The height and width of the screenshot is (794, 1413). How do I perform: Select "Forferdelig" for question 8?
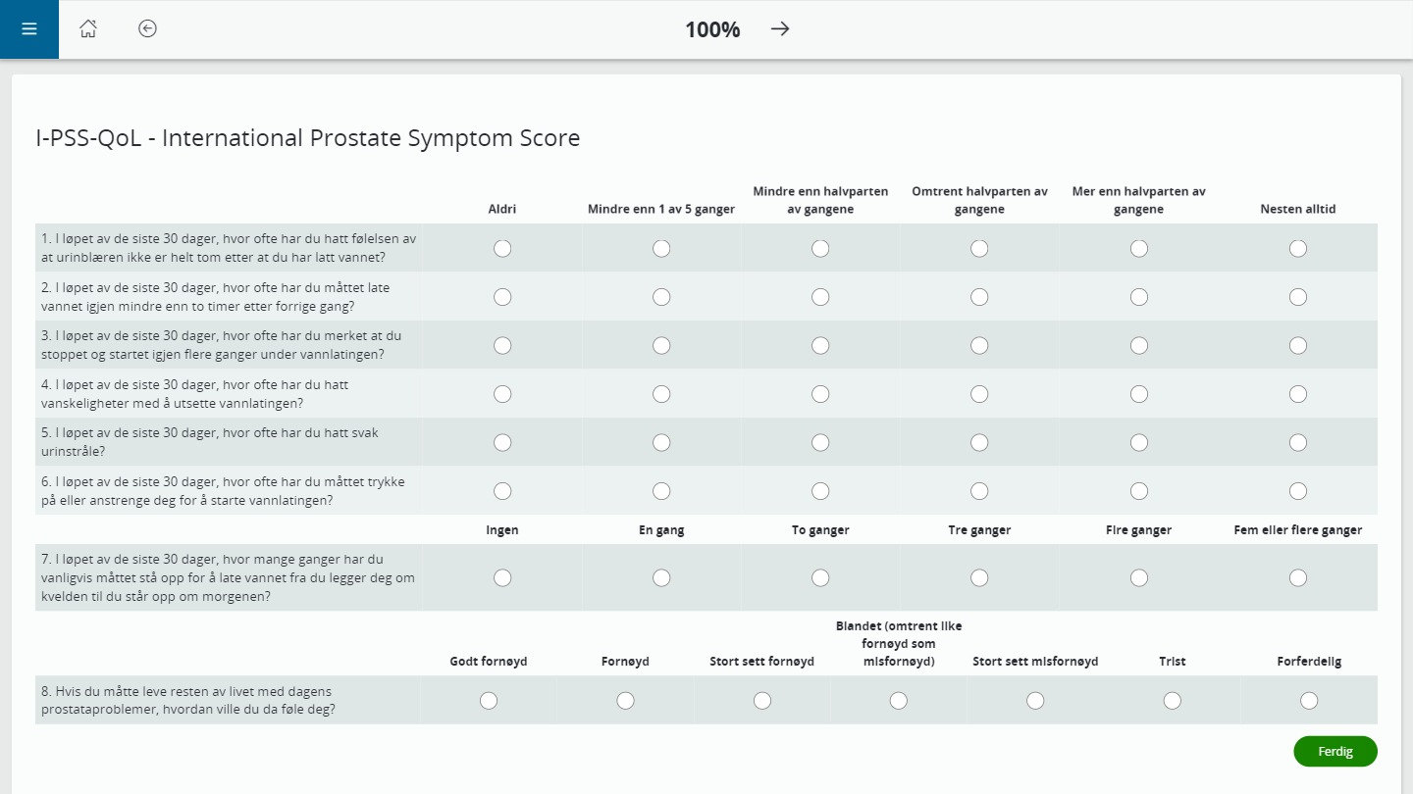(x=1309, y=700)
